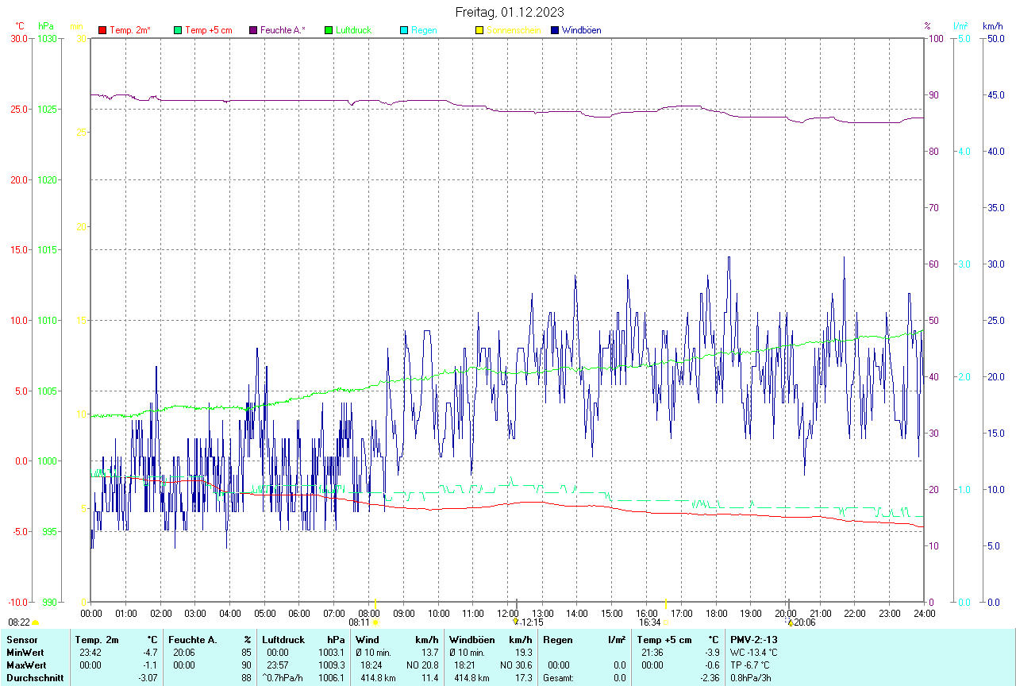Click the MinWert row label

[x=25, y=653]
